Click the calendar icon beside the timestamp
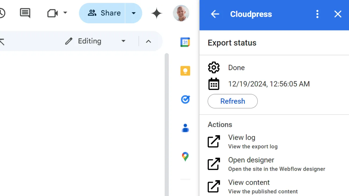This screenshot has width=349, height=196. (x=214, y=84)
